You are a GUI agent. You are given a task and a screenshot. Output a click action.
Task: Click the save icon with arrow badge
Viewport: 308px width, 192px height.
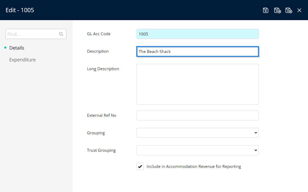click(277, 10)
